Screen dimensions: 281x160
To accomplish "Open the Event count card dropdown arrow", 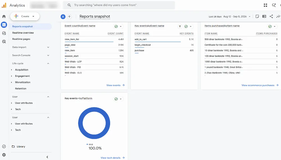I will click(121, 26).
